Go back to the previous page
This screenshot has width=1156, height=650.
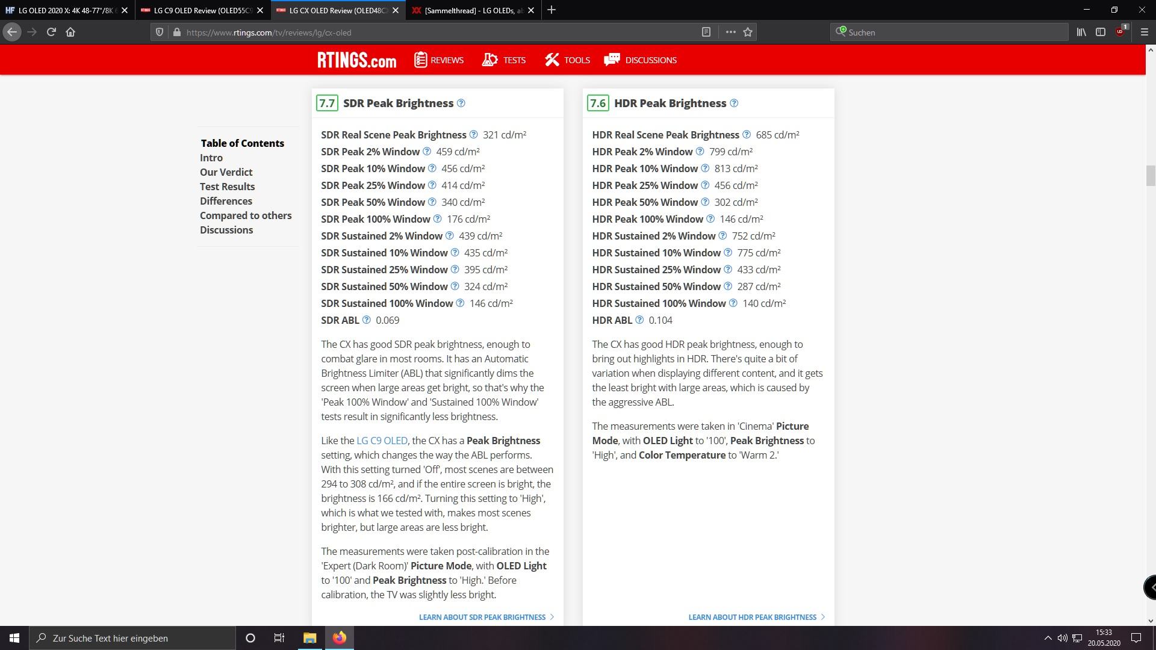click(x=12, y=32)
